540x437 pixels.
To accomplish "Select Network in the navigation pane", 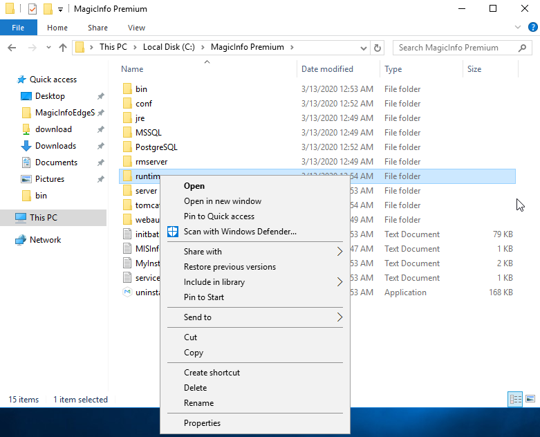I will (45, 240).
